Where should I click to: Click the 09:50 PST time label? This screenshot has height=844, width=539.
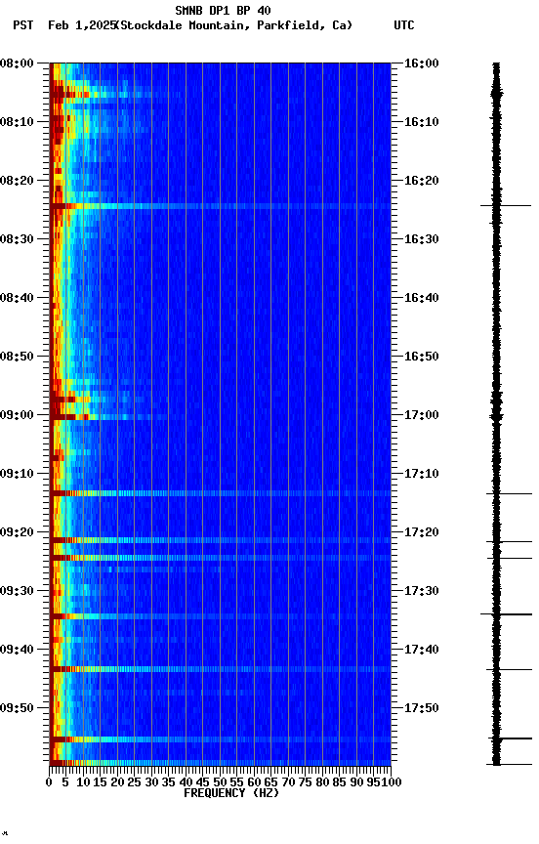pyautogui.click(x=17, y=709)
